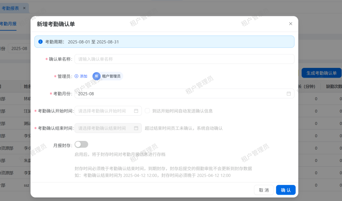Screen dimensions: 342x201
Task: Toggle the 月报封存 switch on
Action: 81,144
